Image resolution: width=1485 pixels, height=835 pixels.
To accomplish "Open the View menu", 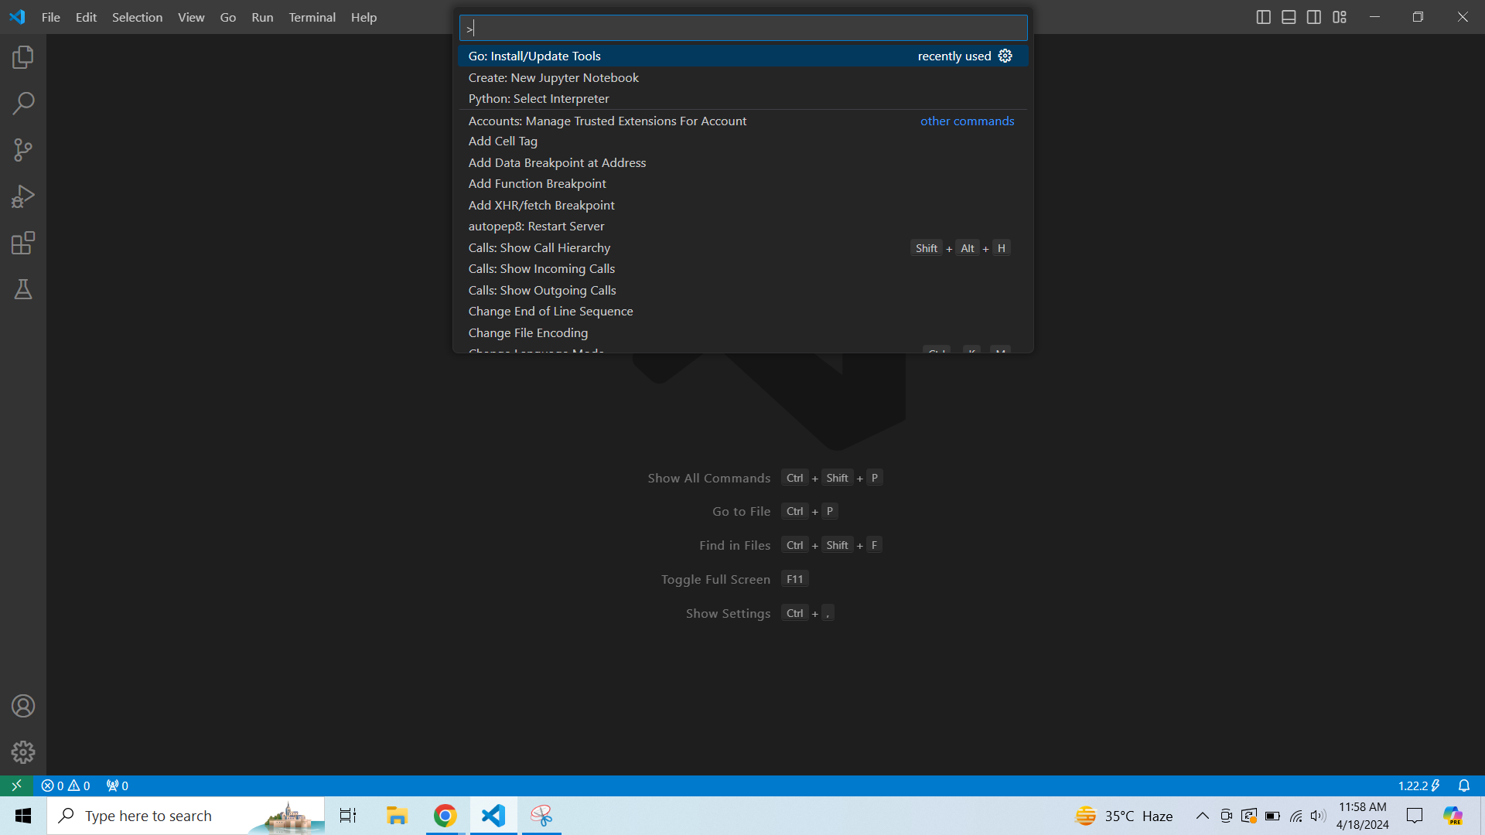I will [191, 17].
